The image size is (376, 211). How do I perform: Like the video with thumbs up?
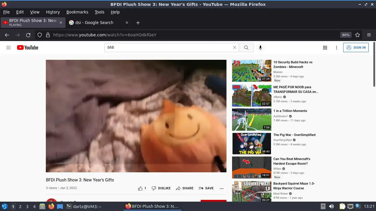142,188
